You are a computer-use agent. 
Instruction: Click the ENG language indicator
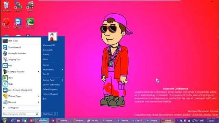pyautogui.click(x=202, y=121)
